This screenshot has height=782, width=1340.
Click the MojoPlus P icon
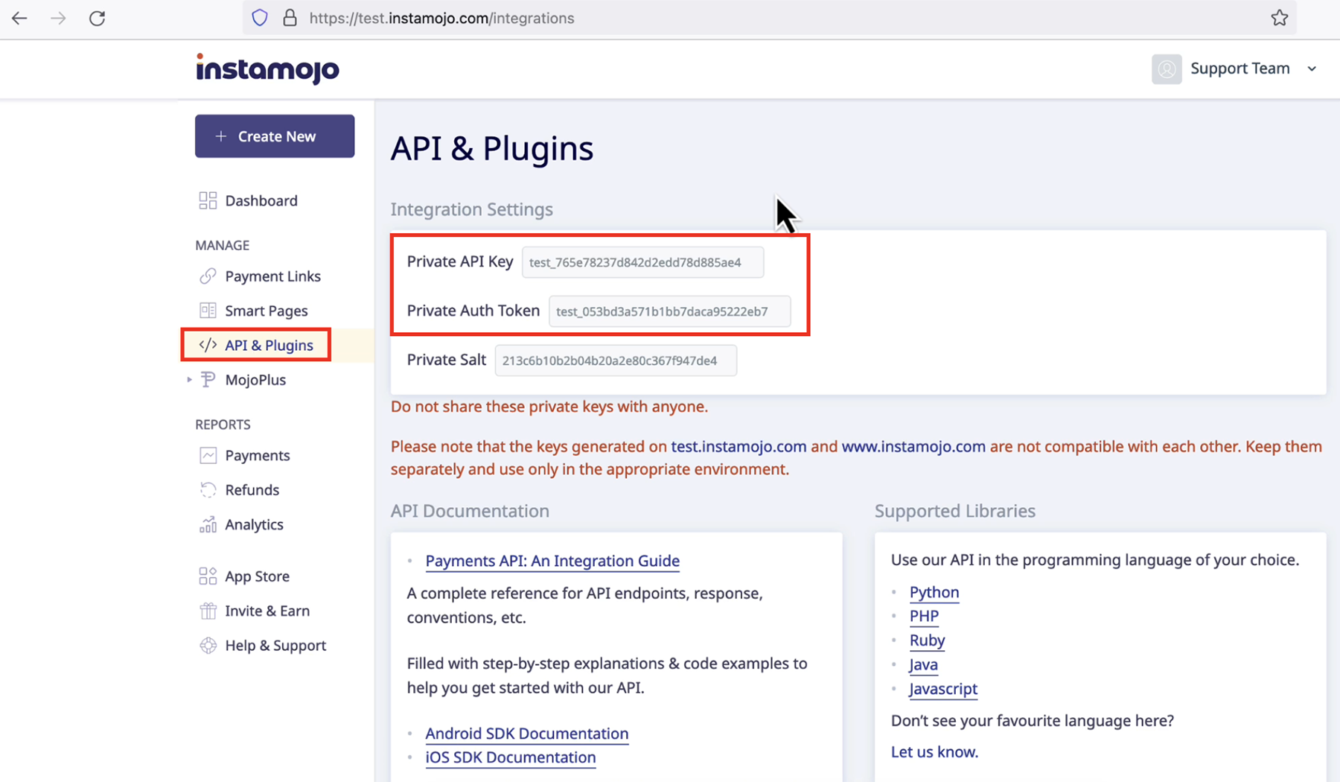pos(208,380)
